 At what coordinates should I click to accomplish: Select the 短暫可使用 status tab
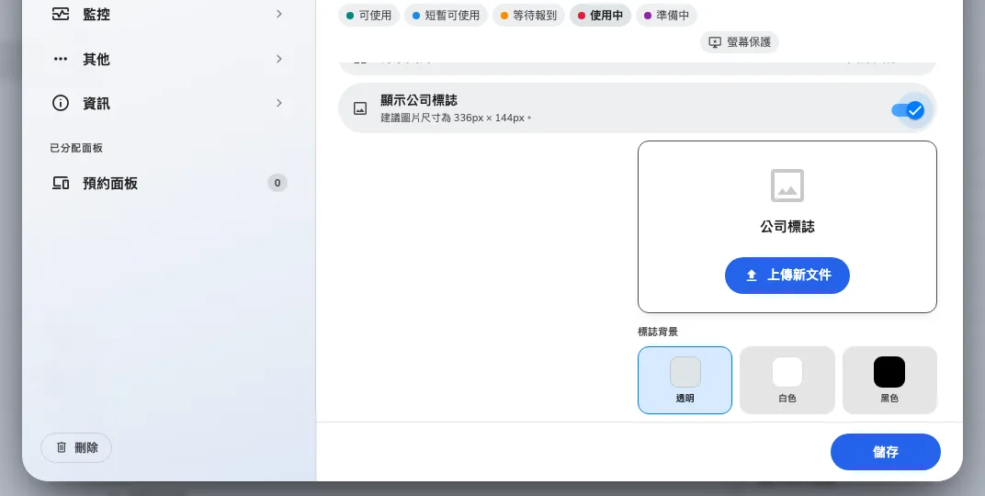click(x=446, y=15)
